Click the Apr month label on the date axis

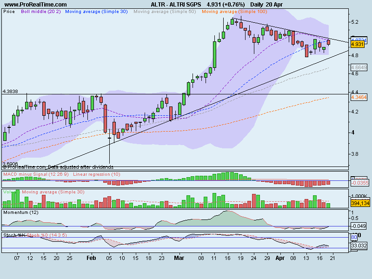[280, 258]
